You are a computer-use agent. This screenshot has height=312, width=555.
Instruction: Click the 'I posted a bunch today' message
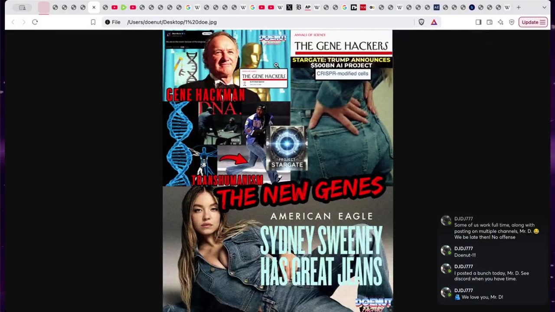tap(492, 276)
